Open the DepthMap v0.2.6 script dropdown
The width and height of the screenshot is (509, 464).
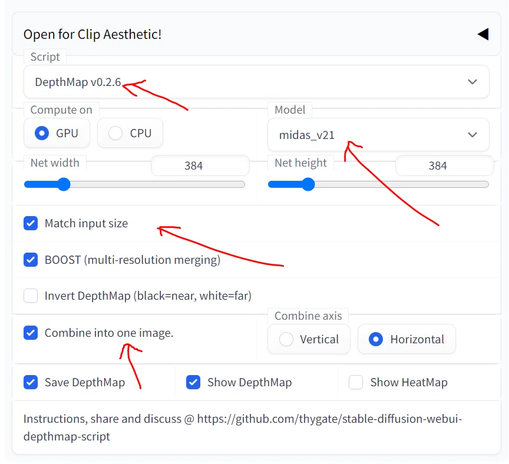coord(256,82)
